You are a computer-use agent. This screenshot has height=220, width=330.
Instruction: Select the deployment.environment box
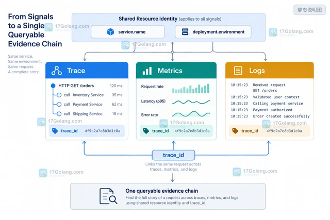point(213,32)
